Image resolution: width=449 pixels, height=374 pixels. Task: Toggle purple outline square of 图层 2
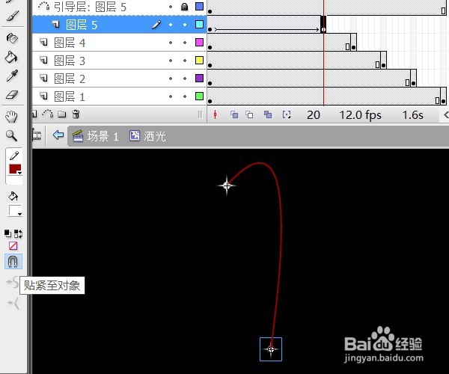point(199,78)
